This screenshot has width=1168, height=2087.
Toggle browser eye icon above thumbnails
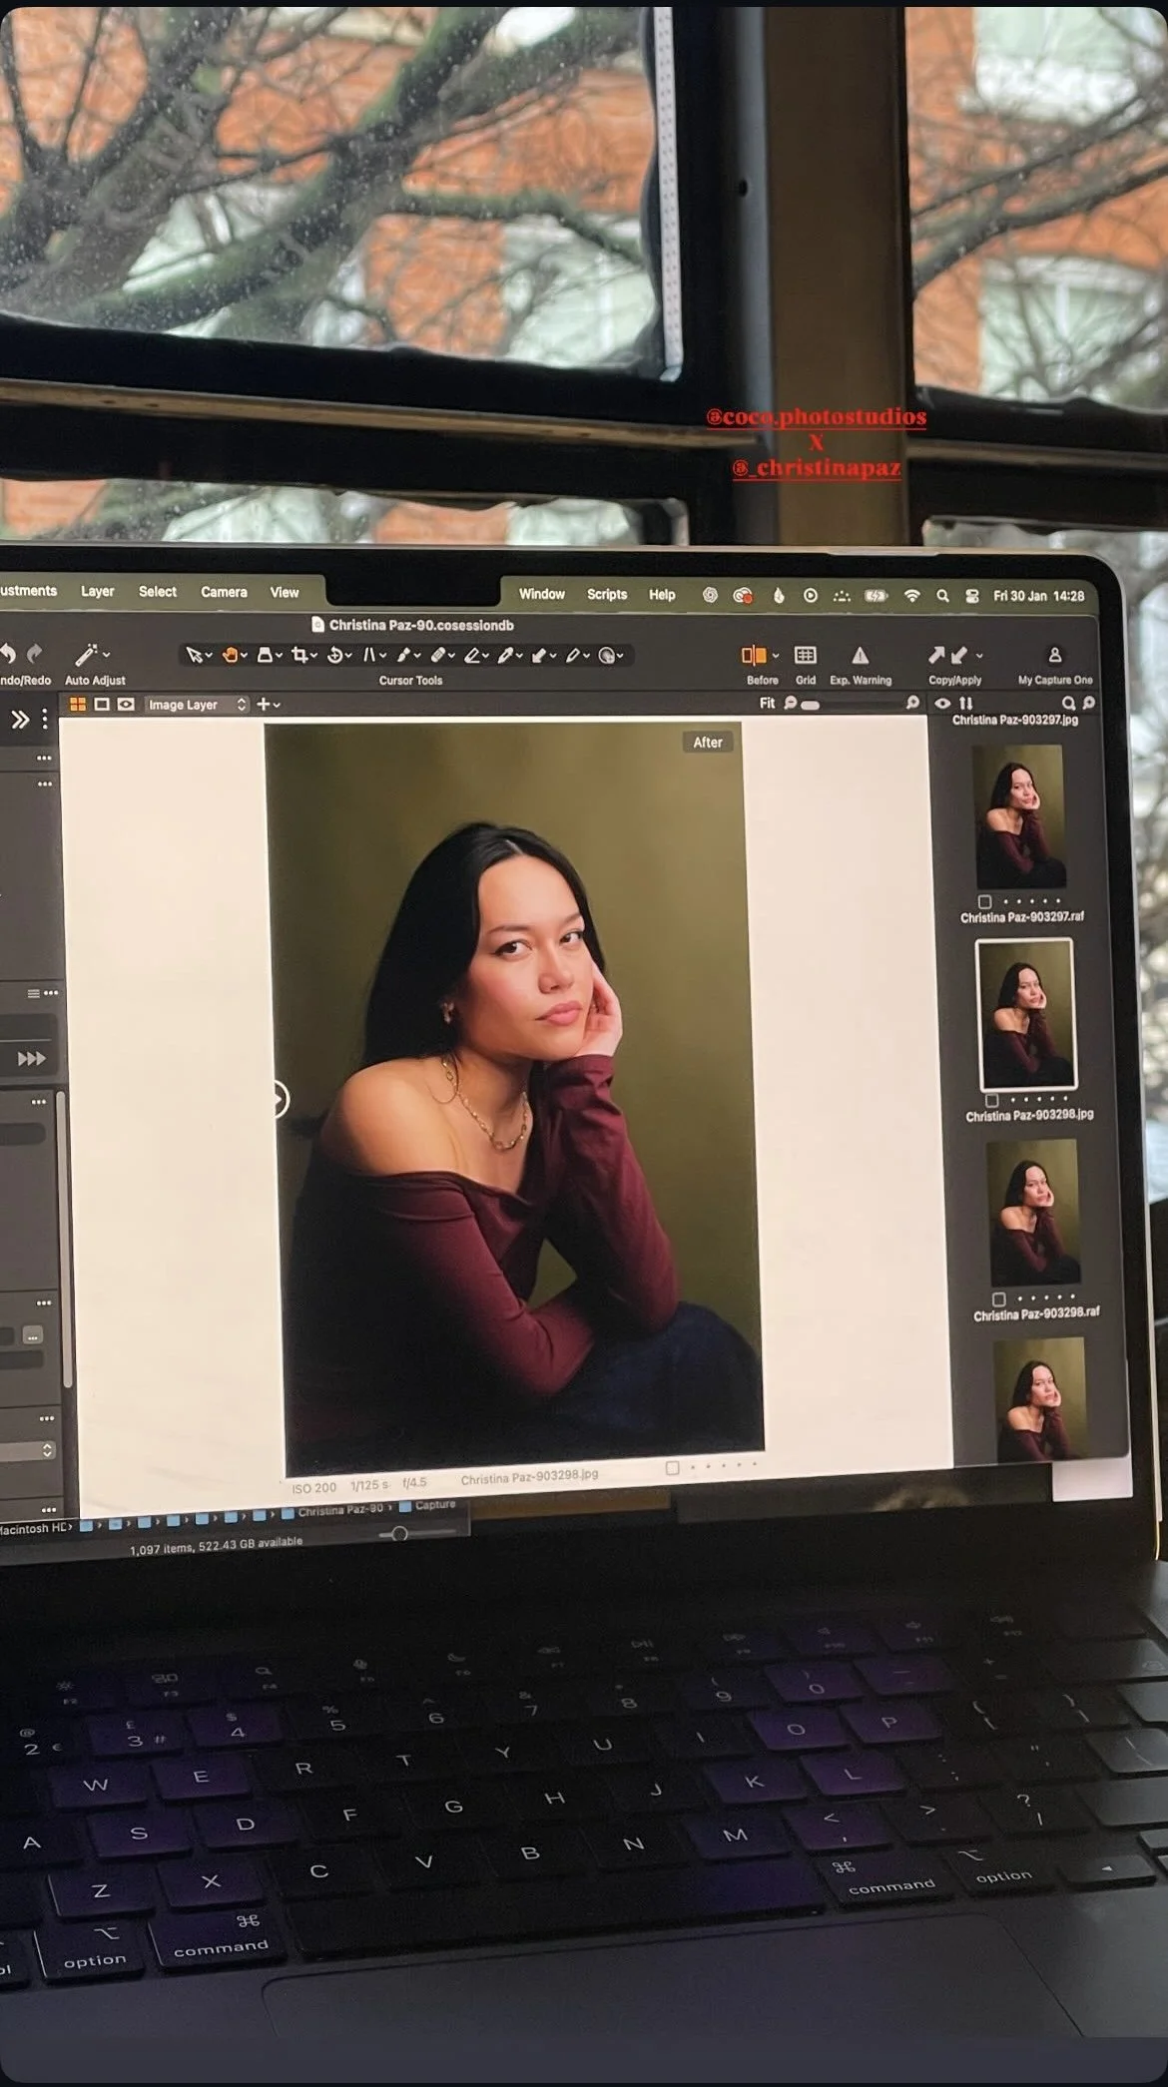[942, 704]
